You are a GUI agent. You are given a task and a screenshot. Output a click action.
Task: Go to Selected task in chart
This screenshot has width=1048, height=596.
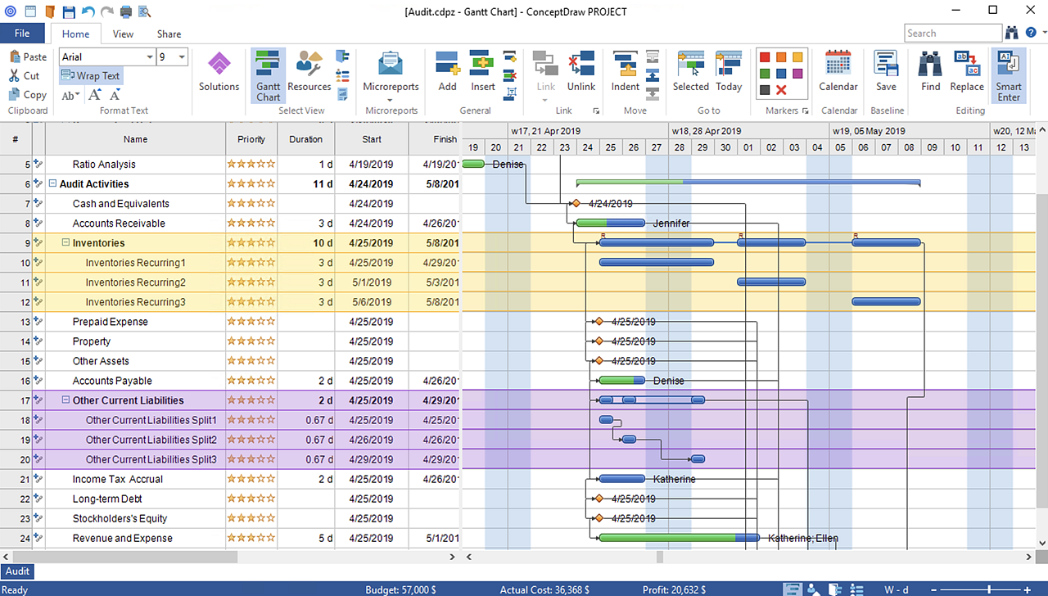(x=690, y=72)
